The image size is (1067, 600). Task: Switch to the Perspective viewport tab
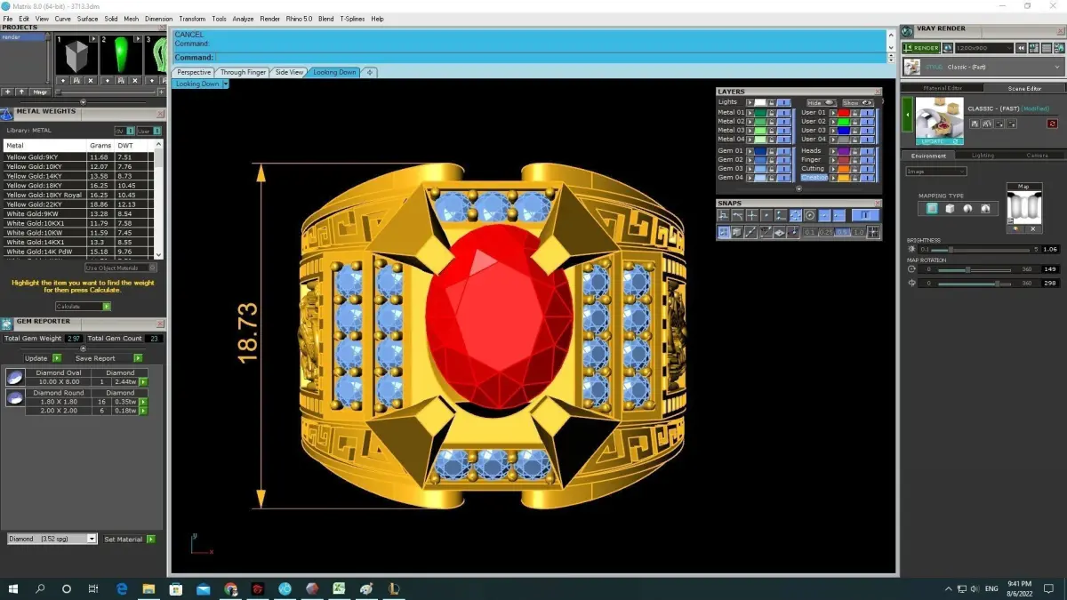(x=194, y=72)
